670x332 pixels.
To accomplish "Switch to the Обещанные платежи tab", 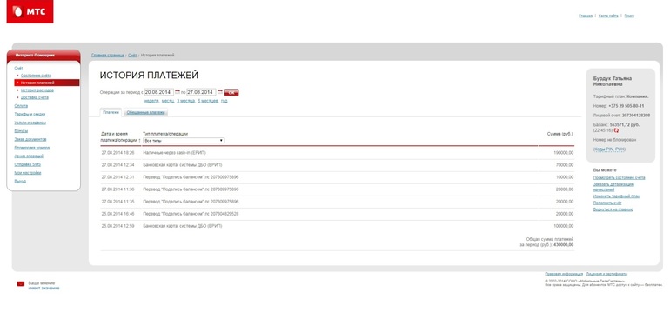I will [x=145, y=113].
